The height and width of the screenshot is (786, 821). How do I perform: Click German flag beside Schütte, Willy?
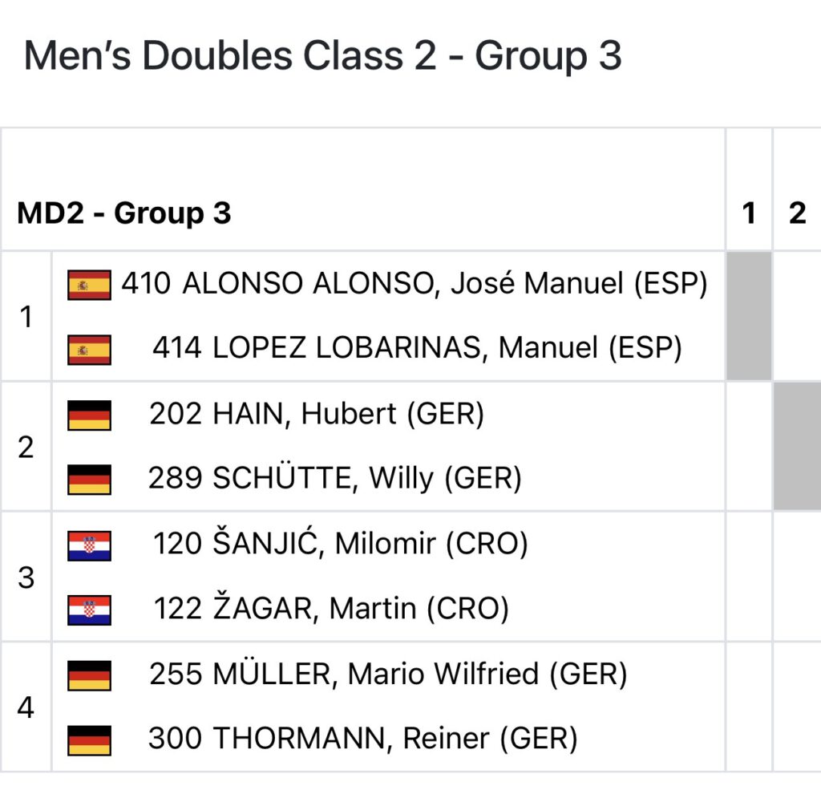tap(89, 480)
